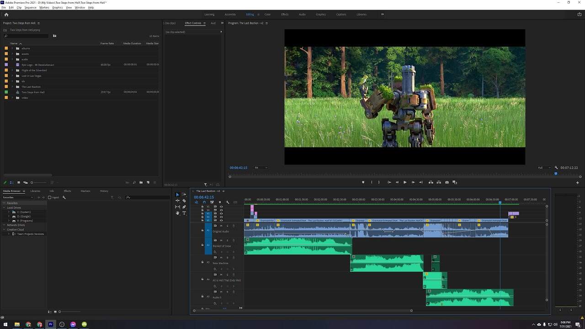Enable the Ingest checkbox in Media Browser
The width and height of the screenshot is (585, 329).
[x=49, y=197]
